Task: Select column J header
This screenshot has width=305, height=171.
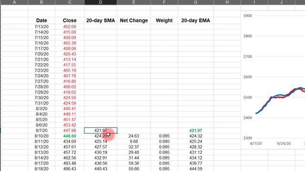Action: coord(282,2)
